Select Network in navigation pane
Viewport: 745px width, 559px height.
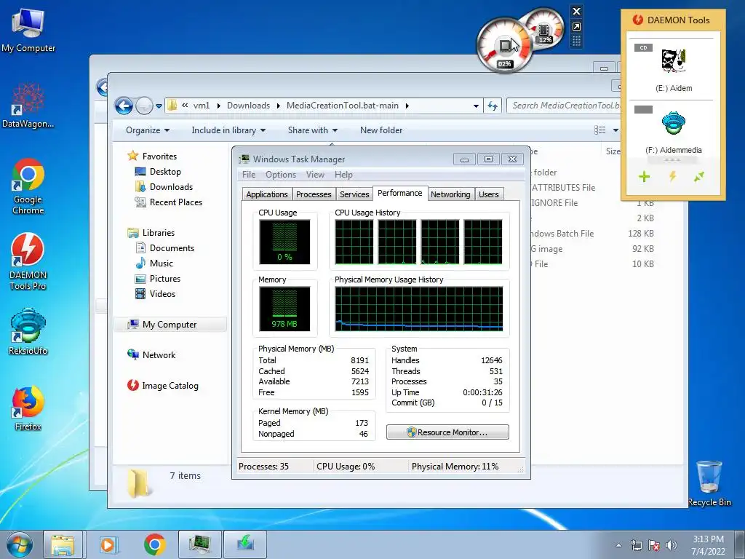click(159, 355)
